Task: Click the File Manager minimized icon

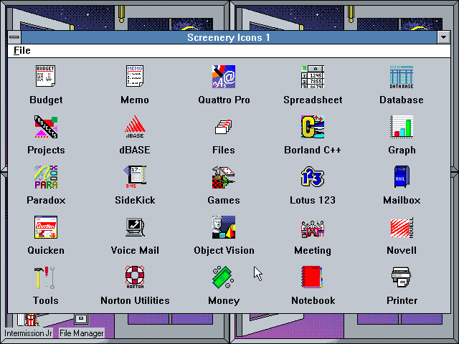Action: pos(81,319)
